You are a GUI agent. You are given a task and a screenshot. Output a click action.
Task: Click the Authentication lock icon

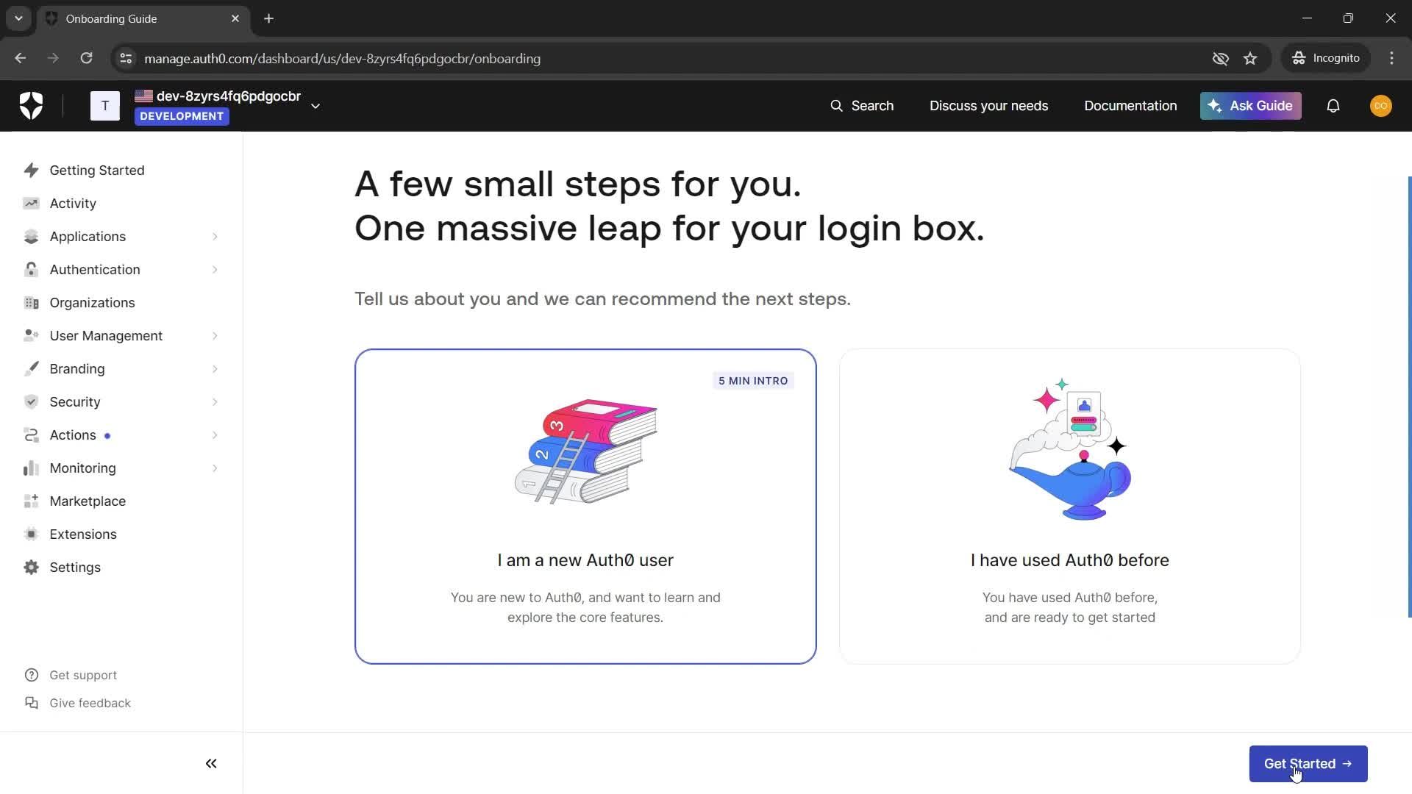point(31,270)
